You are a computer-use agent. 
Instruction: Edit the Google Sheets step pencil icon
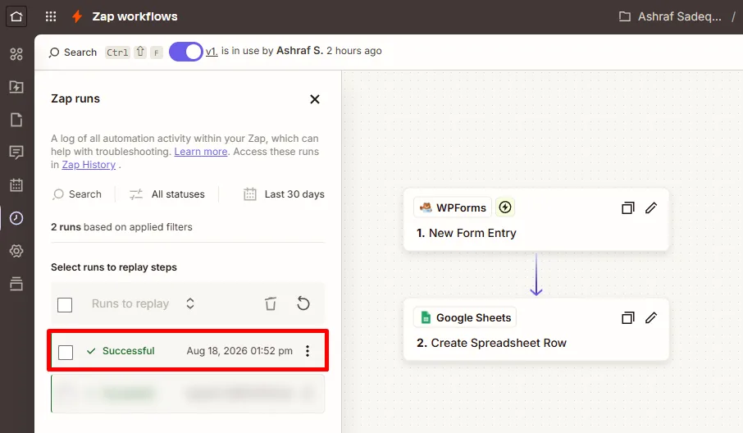[651, 318]
